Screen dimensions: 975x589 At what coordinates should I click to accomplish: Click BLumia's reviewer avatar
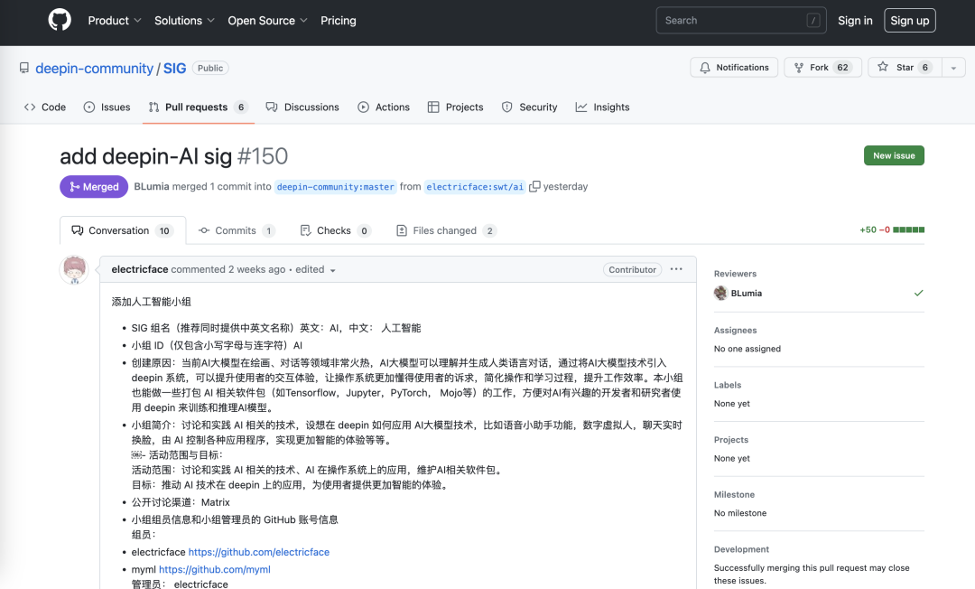(x=720, y=293)
